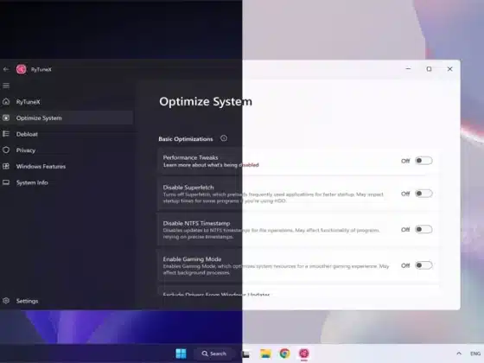Screen dimensions: 484x363
Task: Click the Disable Superfetch title
Action: (x=188, y=188)
